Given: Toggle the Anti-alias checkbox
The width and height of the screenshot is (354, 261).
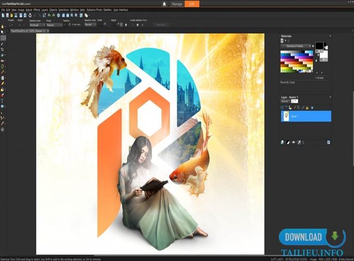Looking at the screenshot, I should (x=72, y=24).
